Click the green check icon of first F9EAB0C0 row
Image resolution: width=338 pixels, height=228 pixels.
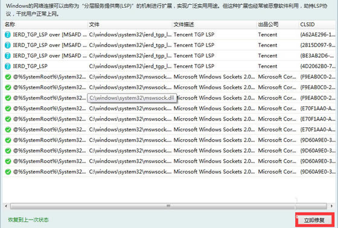click(x=8, y=77)
